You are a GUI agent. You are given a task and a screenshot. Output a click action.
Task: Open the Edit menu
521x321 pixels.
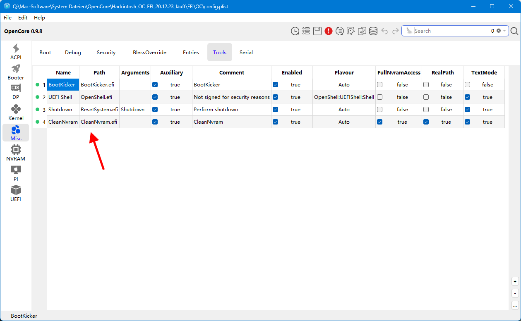[23, 18]
